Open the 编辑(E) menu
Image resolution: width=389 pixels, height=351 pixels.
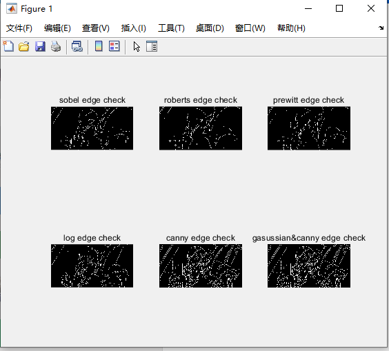point(57,28)
